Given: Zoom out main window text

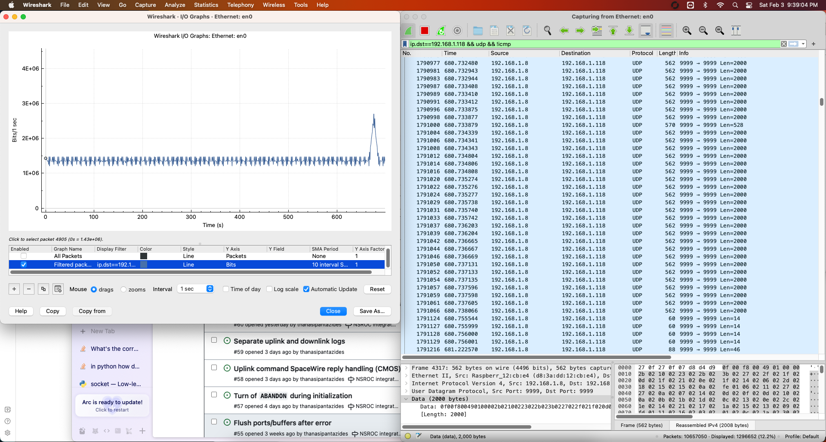Looking at the screenshot, I should tap(703, 31).
